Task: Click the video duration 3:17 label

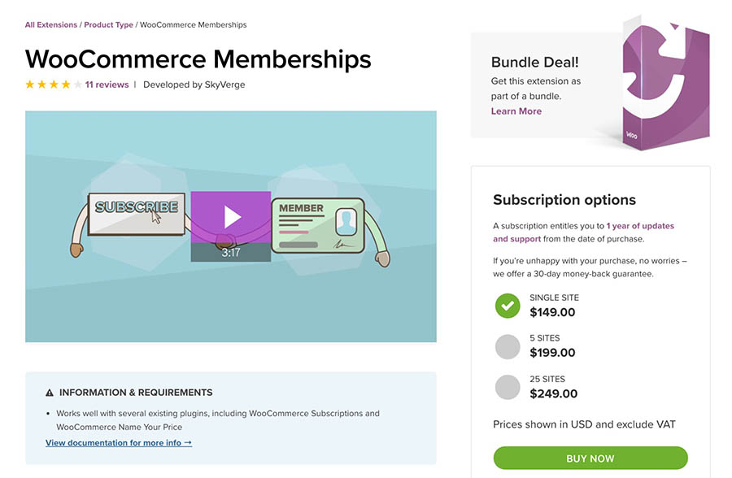Action: pyautogui.click(x=231, y=253)
